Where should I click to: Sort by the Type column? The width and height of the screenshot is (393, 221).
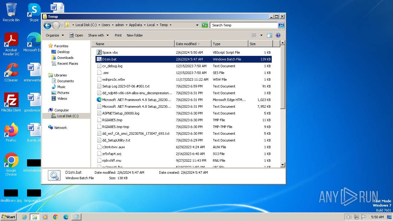229,44
